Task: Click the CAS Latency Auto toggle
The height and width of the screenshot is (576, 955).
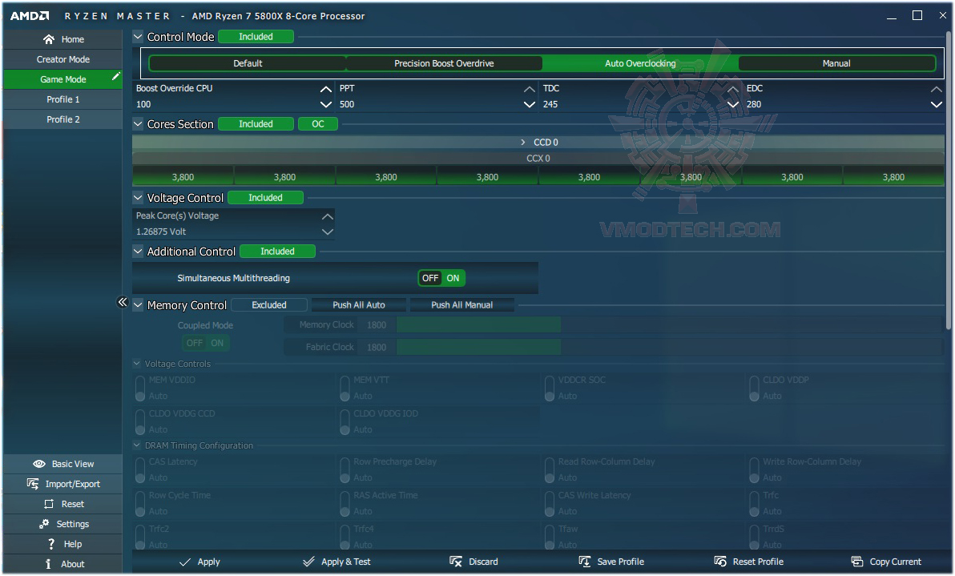Action: [x=140, y=471]
